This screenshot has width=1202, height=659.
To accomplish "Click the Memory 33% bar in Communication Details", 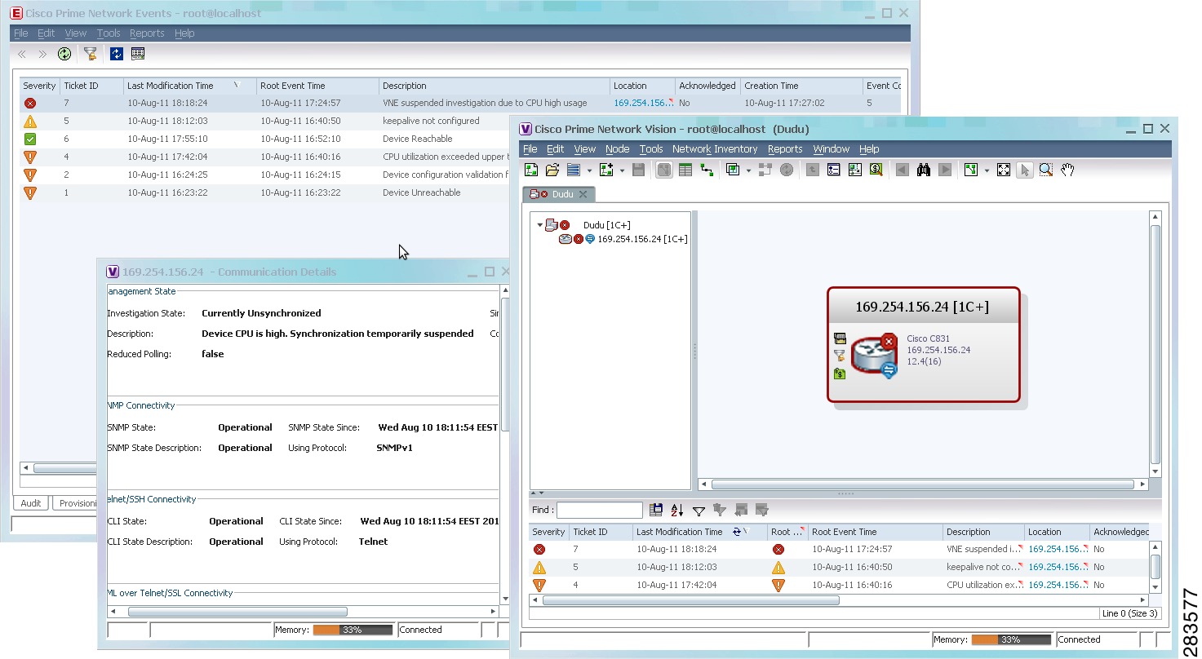I will pyautogui.click(x=353, y=630).
